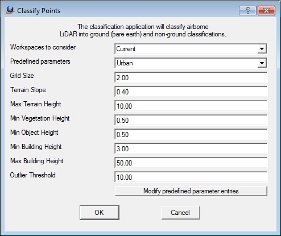Click the Cancel button
Image resolution: width=281 pixels, height=236 pixels.
coord(180,213)
